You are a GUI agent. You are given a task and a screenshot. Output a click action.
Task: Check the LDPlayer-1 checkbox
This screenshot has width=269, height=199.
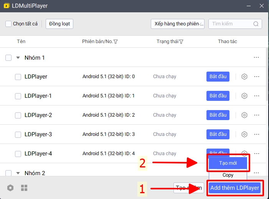click(18, 96)
